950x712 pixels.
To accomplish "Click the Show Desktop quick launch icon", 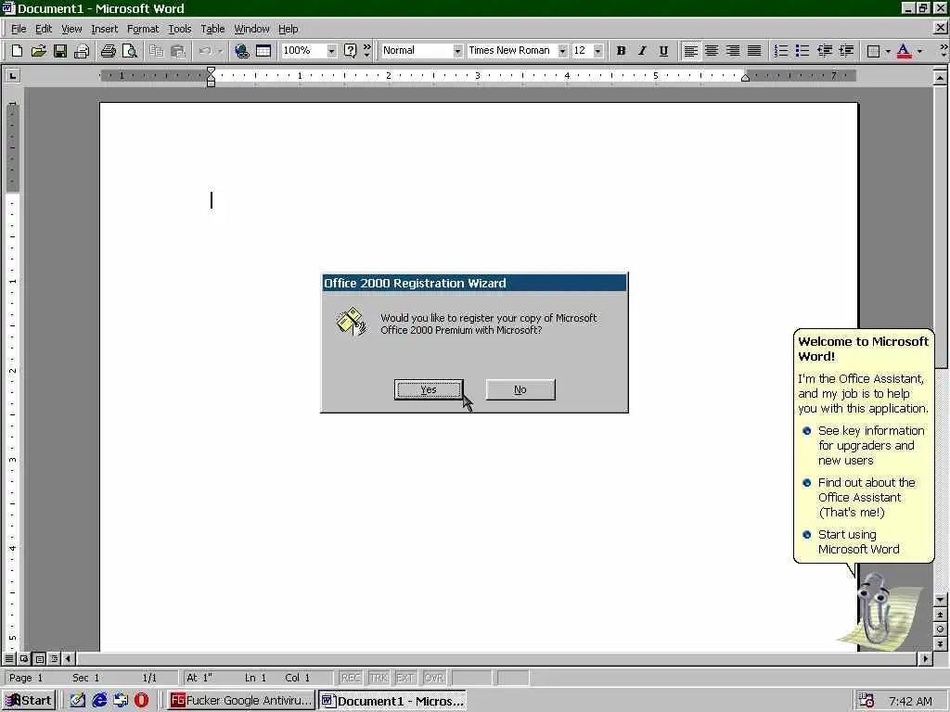I will pyautogui.click(x=78, y=701).
